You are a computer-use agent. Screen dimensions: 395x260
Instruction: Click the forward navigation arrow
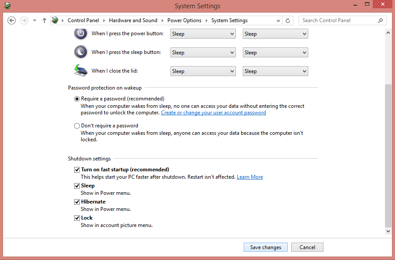24,20
